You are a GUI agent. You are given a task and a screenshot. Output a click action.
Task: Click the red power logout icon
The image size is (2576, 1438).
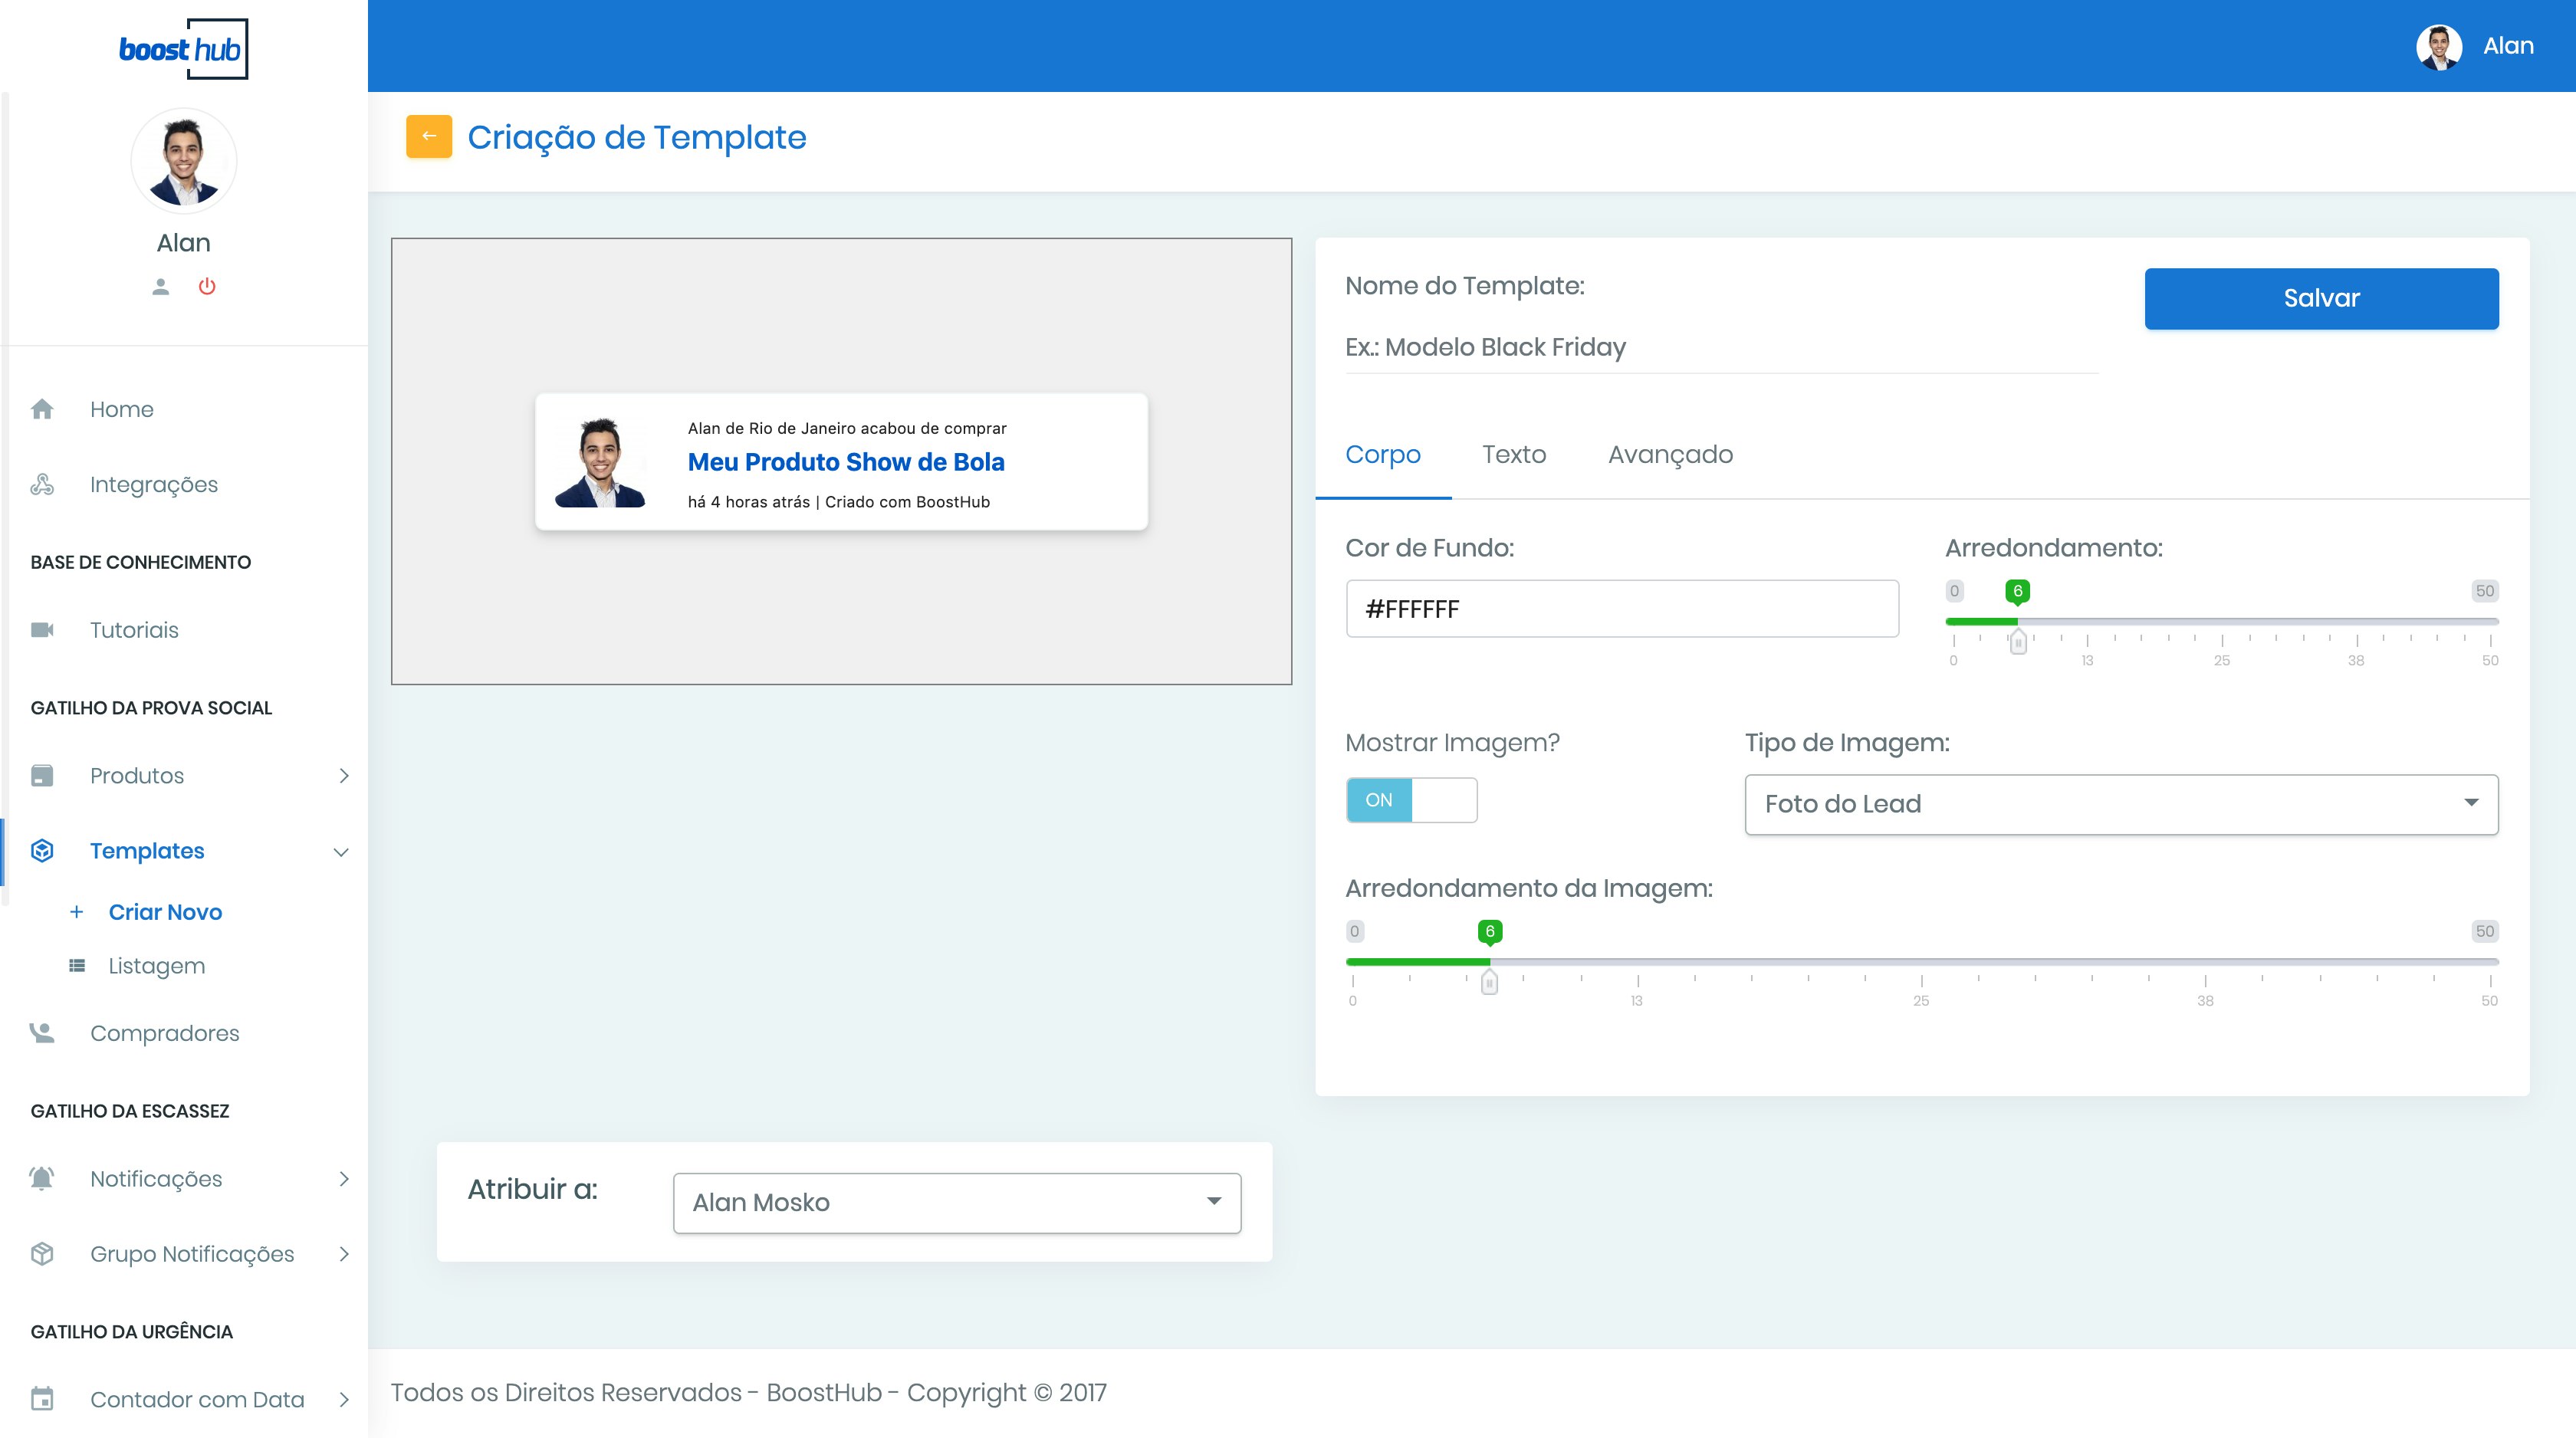click(207, 287)
